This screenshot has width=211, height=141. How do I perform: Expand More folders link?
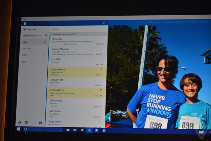[x=24, y=62]
